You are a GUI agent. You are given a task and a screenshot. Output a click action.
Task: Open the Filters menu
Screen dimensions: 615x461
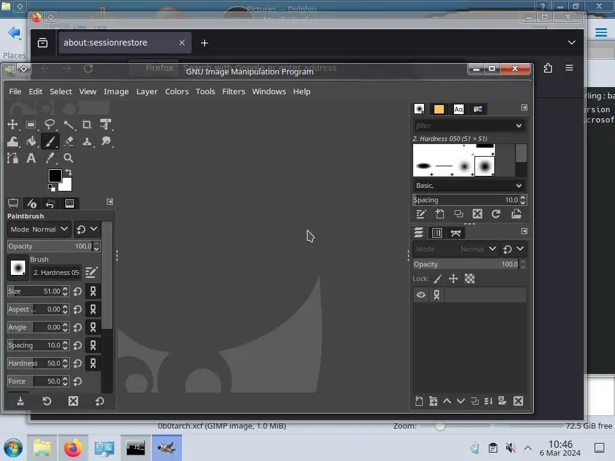234,91
